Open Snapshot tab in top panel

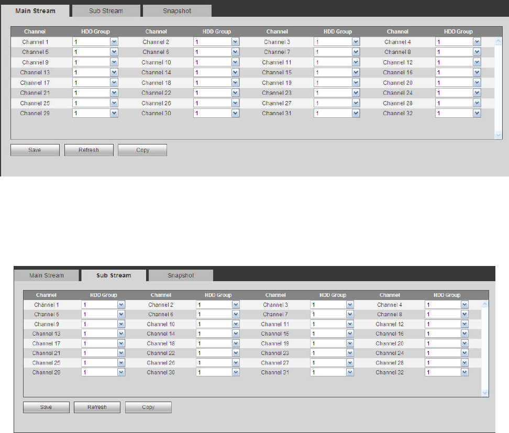pos(177,10)
